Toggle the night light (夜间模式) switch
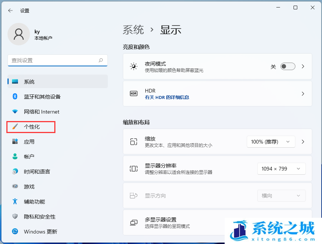 [288, 66]
